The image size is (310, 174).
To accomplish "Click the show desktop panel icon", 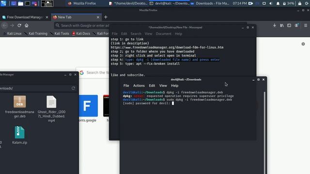I will (14, 3).
